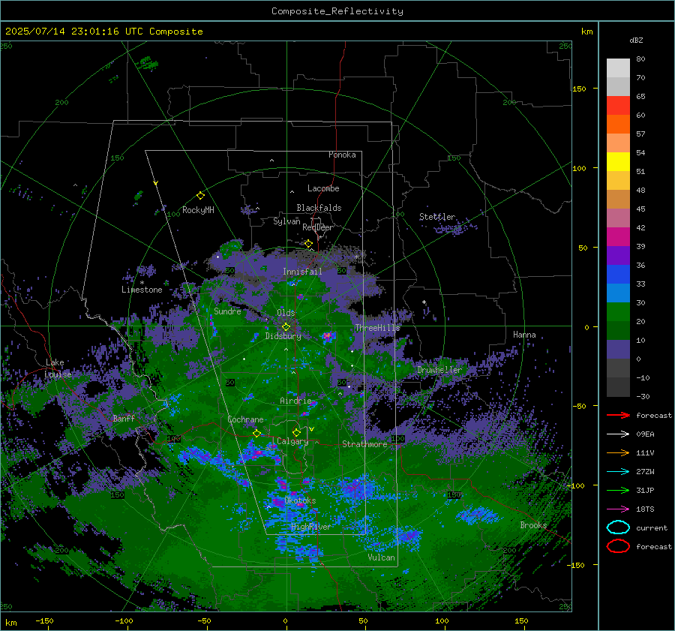Click the yellow diamond marker beside RockyMH
The width and height of the screenshot is (675, 631).
pos(200,196)
